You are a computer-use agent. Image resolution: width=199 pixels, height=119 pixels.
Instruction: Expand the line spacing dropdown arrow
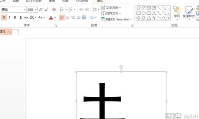99,9
